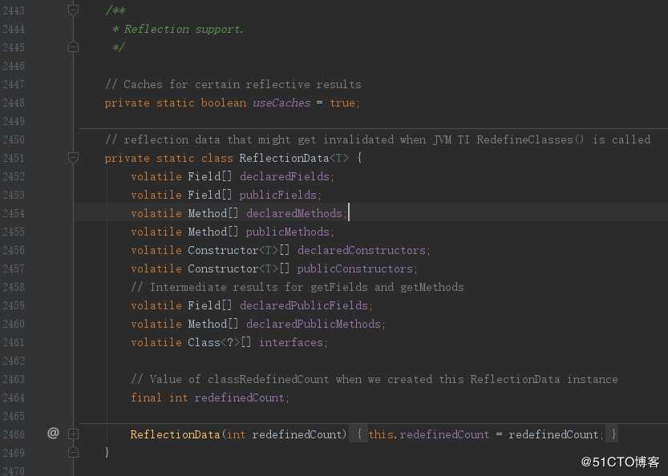Image resolution: width=668 pixels, height=476 pixels.
Task: Click the fold end marker at line 2469
Action: pyautogui.click(x=73, y=452)
